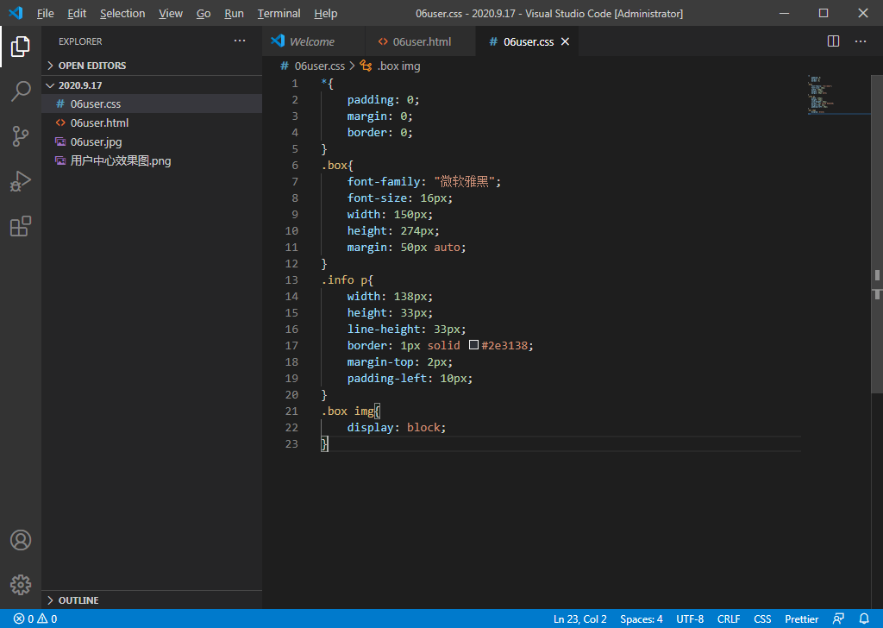
Task: Click the hash icon in 06user.css breadcrumb
Action: tap(285, 66)
